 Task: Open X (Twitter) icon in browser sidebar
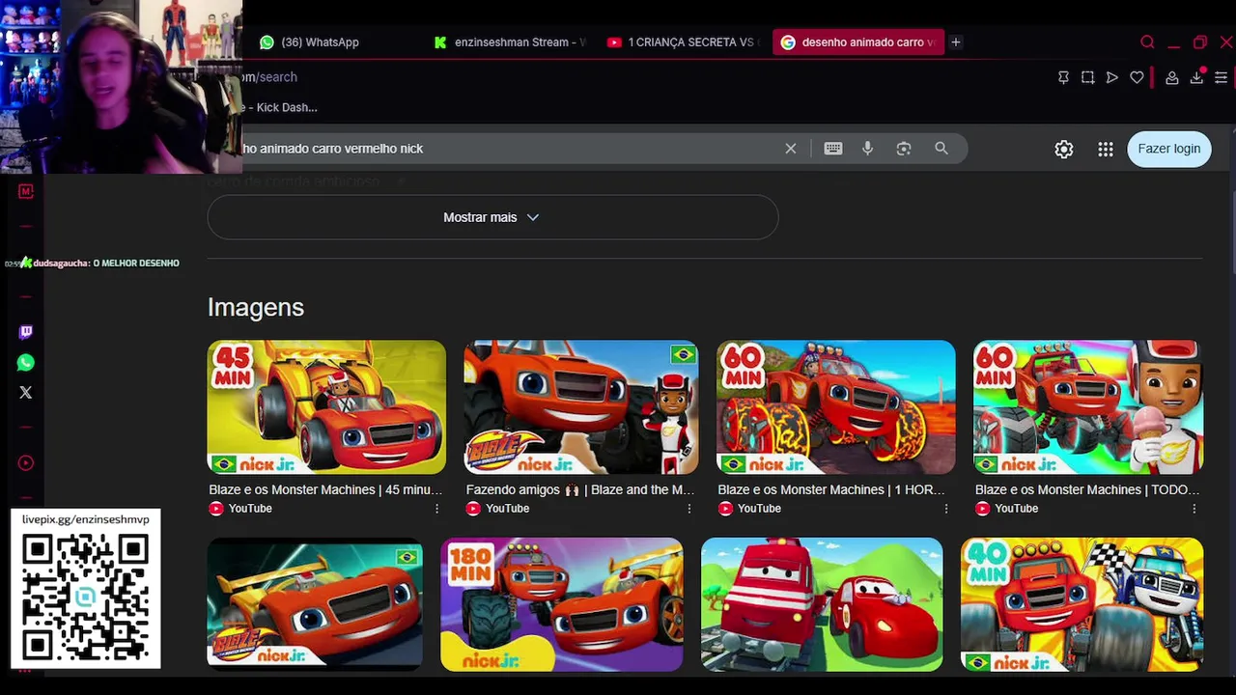pos(26,393)
